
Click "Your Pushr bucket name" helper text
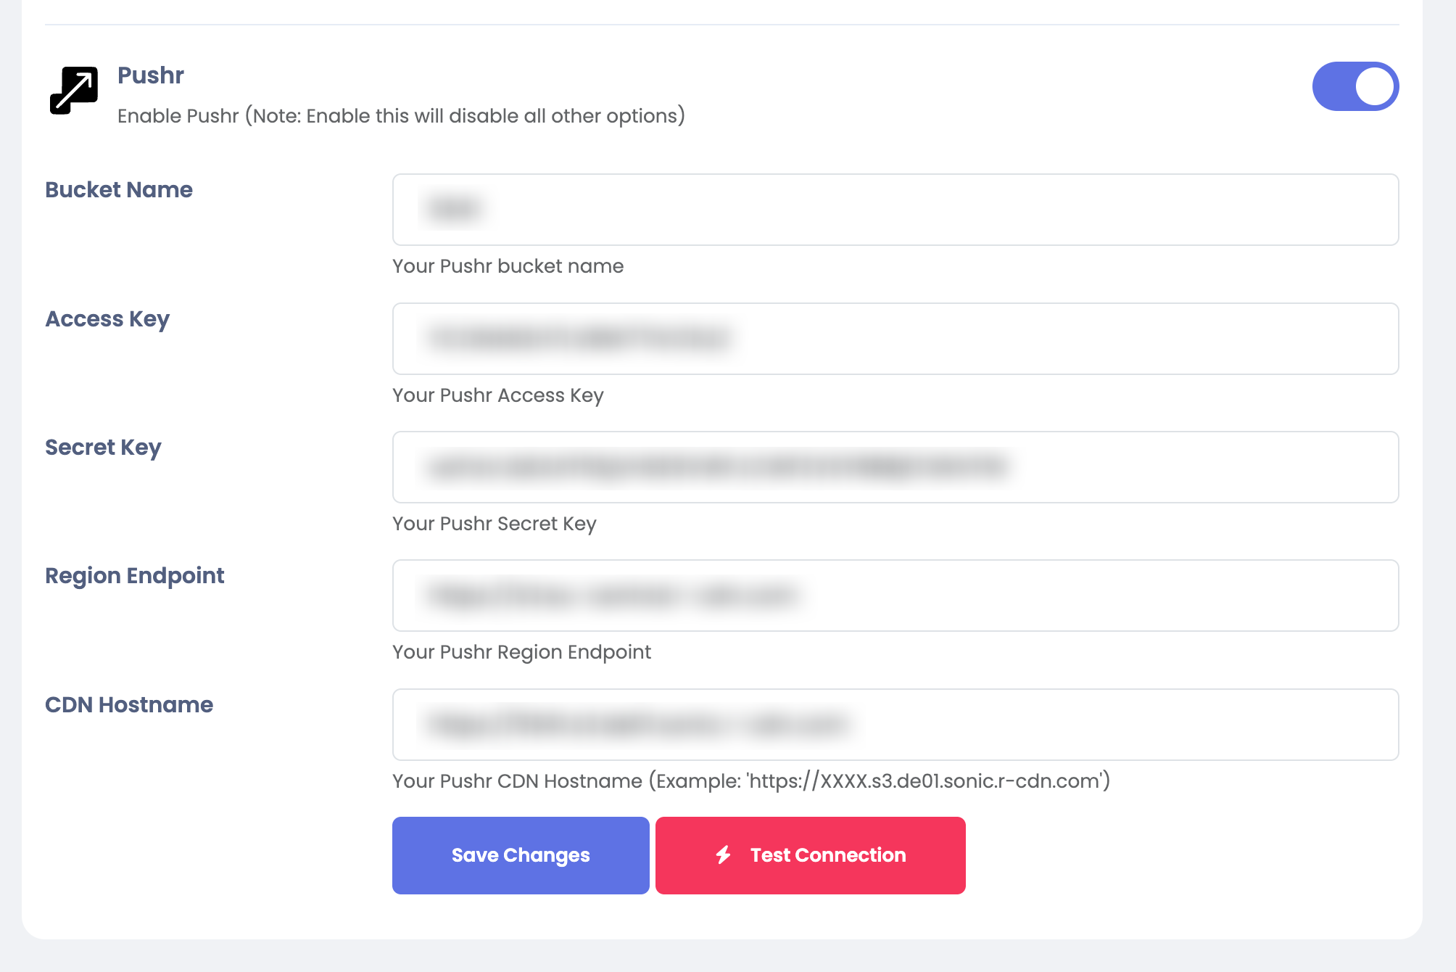click(508, 266)
